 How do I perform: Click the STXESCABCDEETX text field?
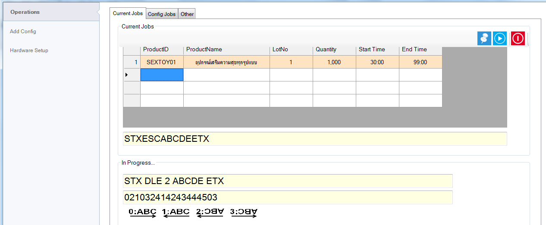tap(315, 139)
